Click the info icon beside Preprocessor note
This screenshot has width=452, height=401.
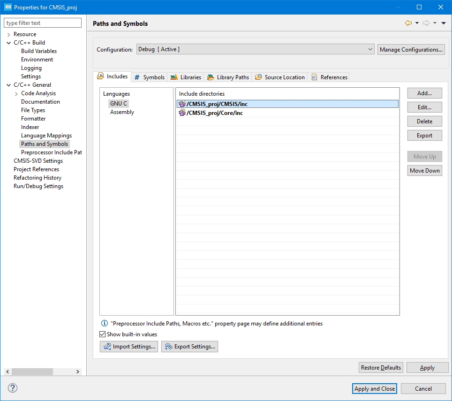coord(105,324)
